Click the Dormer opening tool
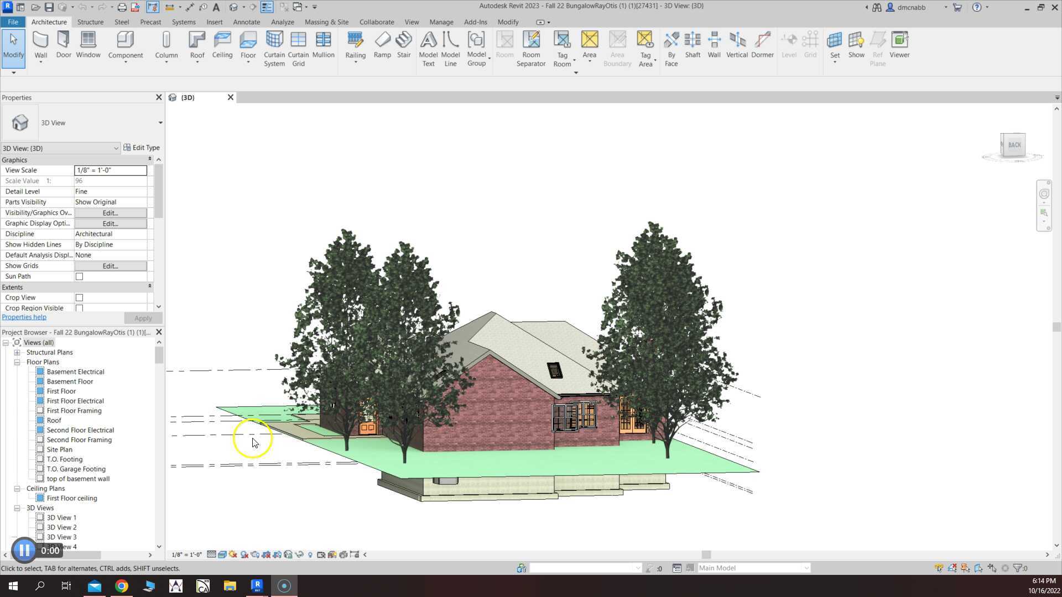The height and width of the screenshot is (597, 1062). pos(762,44)
